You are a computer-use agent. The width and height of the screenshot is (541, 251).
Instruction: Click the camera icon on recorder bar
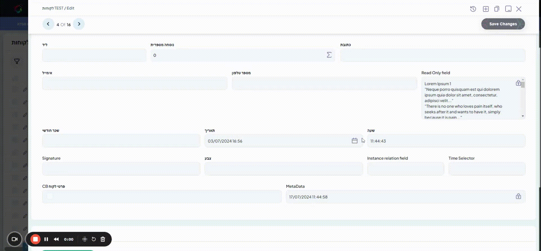15,239
